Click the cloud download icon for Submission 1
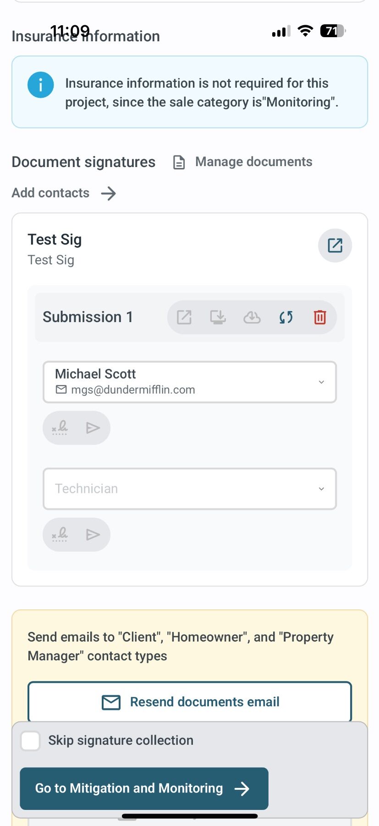Screen dimensions: 379x826 [252, 317]
